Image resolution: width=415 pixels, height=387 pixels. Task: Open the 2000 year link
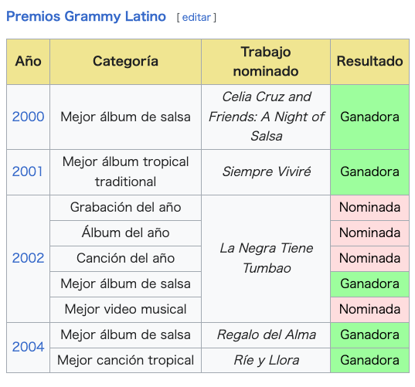(29, 117)
